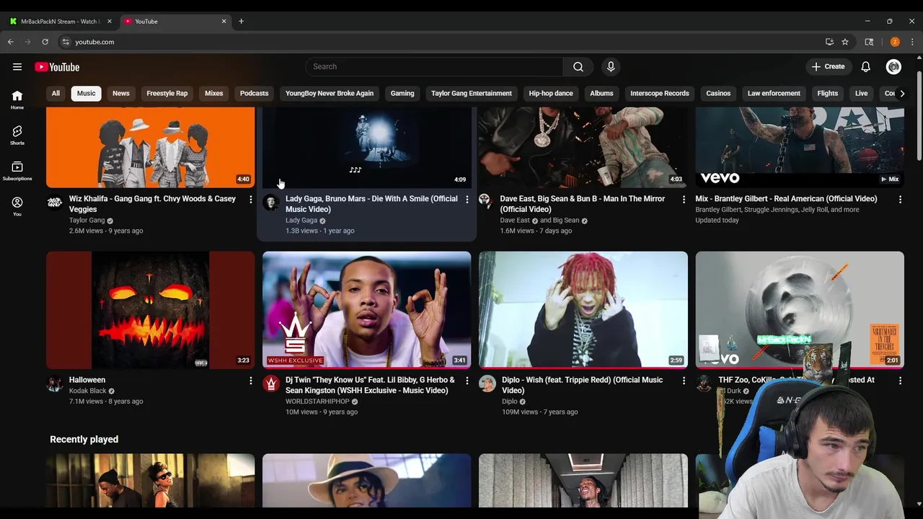Image resolution: width=923 pixels, height=519 pixels.
Task: Open the account avatar menu
Action: 893,67
